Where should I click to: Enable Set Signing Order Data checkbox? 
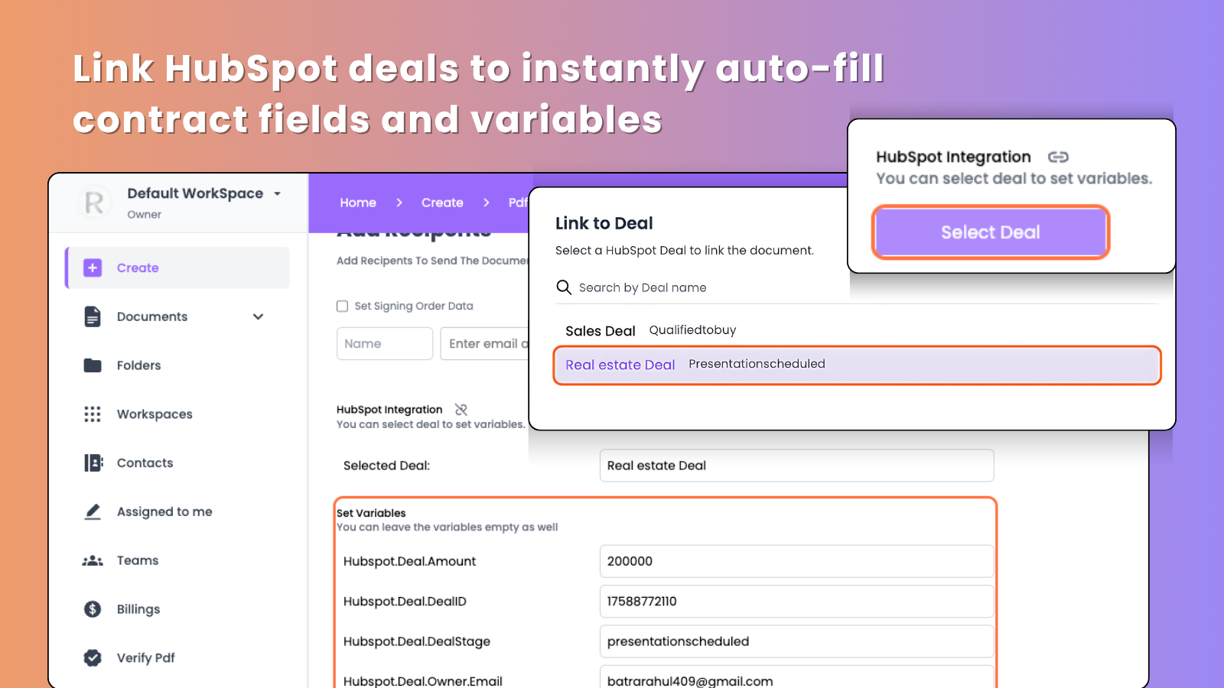click(x=343, y=307)
